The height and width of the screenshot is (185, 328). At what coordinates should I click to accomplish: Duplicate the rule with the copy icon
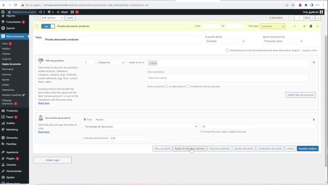311,26
